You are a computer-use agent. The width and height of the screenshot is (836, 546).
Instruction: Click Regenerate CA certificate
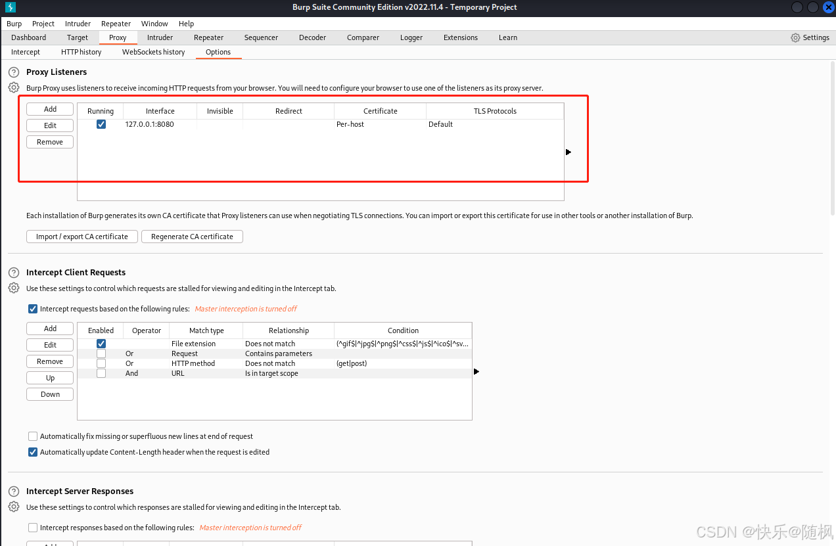[192, 237]
